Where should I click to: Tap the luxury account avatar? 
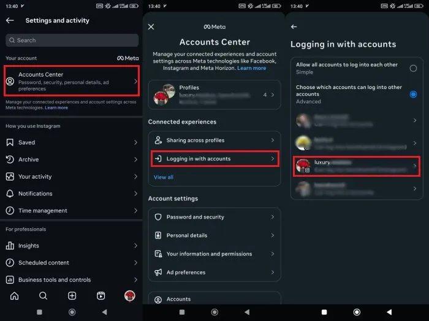point(303,166)
